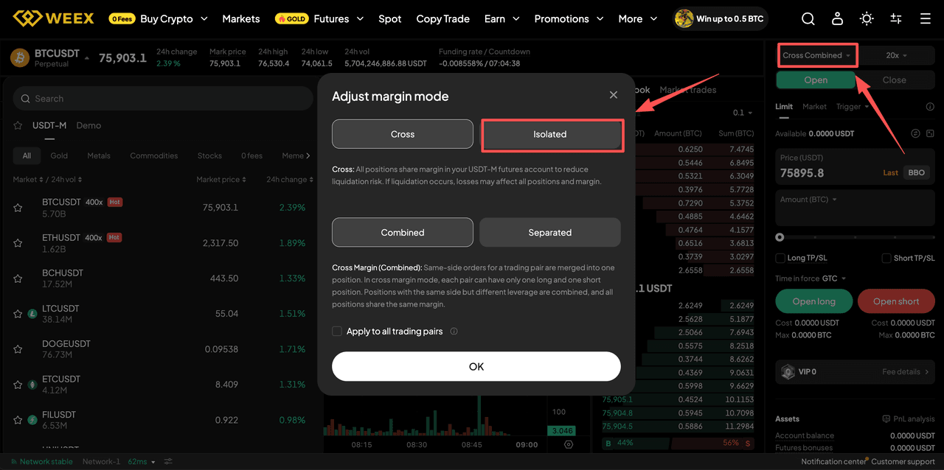The width and height of the screenshot is (944, 470).
Task: Favorite the ETHUSDT market row star
Action: pyautogui.click(x=18, y=243)
